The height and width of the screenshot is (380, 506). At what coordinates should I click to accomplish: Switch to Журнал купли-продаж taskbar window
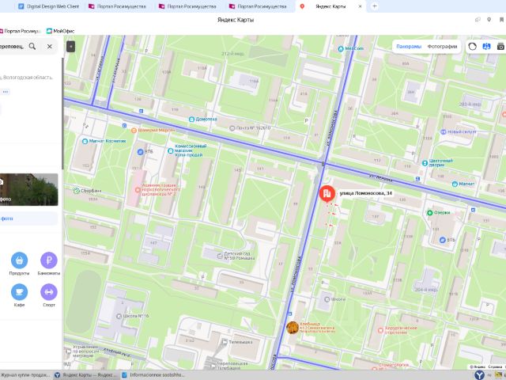pyautogui.click(x=25, y=375)
